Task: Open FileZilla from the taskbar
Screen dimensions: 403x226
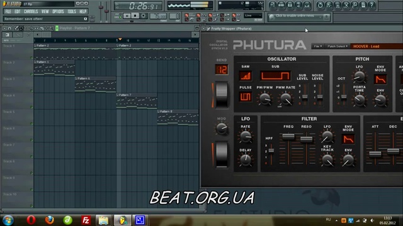Action: pyautogui.click(x=86, y=220)
